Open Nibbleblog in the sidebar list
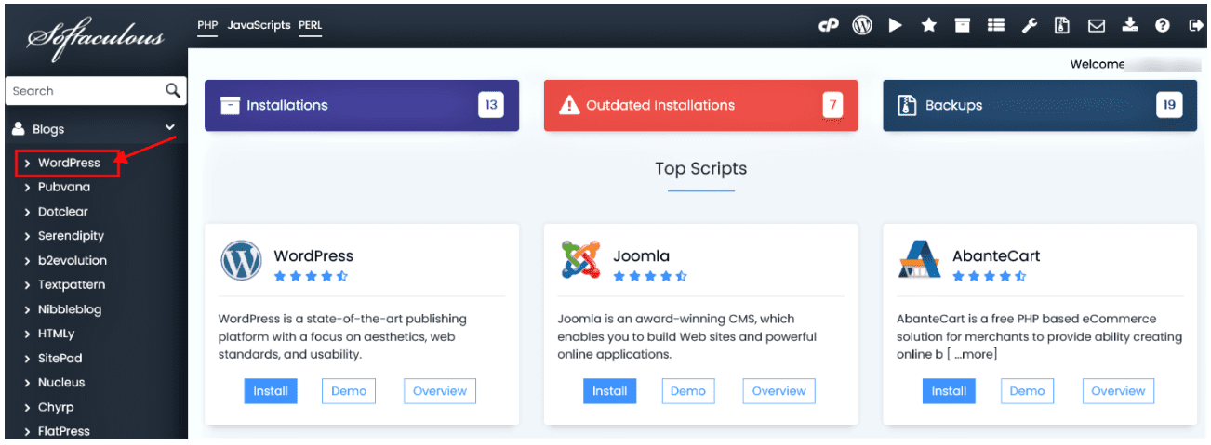 (x=70, y=309)
